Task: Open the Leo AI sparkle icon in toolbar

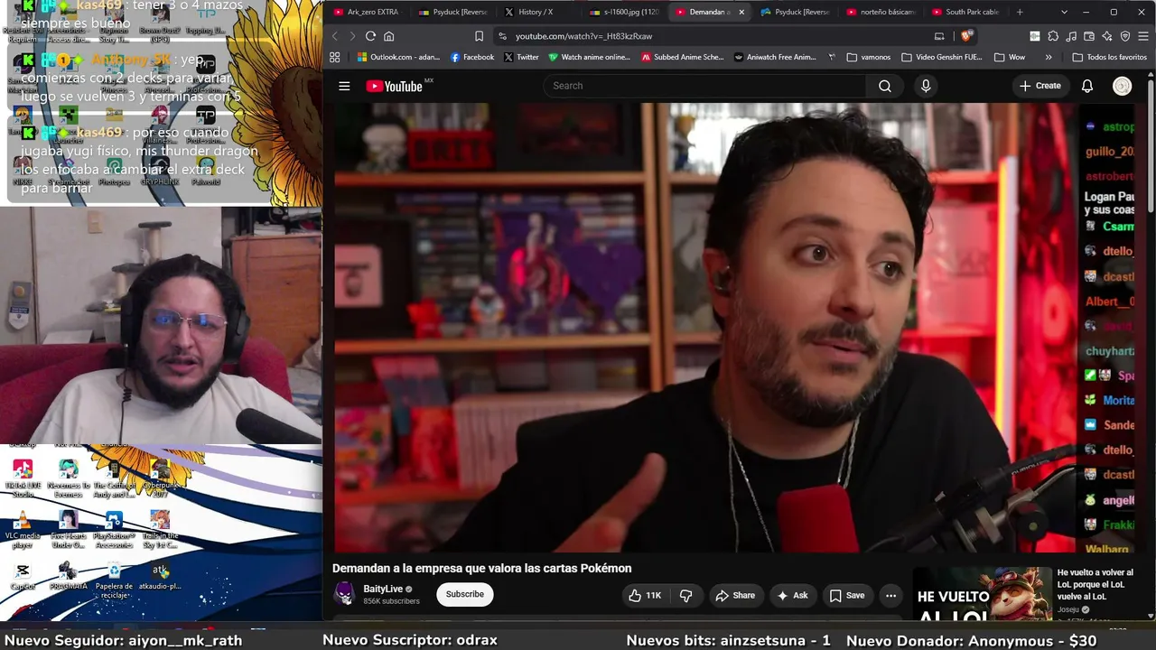Action: point(1107,36)
